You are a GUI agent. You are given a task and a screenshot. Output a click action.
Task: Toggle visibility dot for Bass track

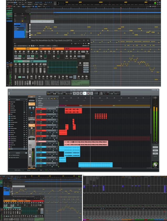26,114
